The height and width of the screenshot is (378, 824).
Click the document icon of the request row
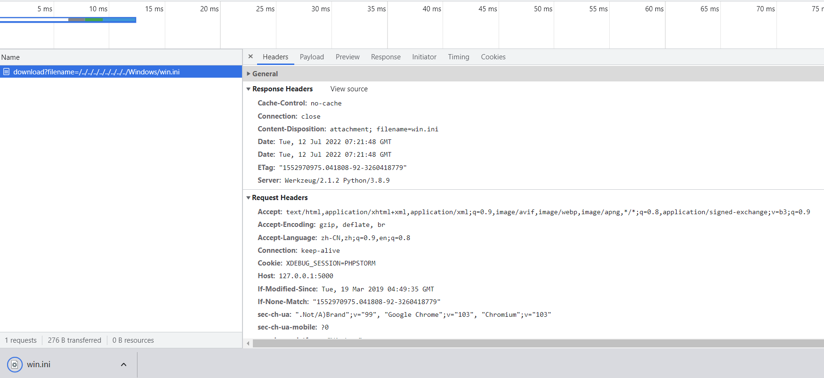coord(7,72)
